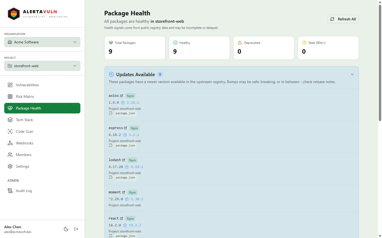Click the Total Packages heart icon
The image size is (382, 238).
pyautogui.click(x=111, y=43)
